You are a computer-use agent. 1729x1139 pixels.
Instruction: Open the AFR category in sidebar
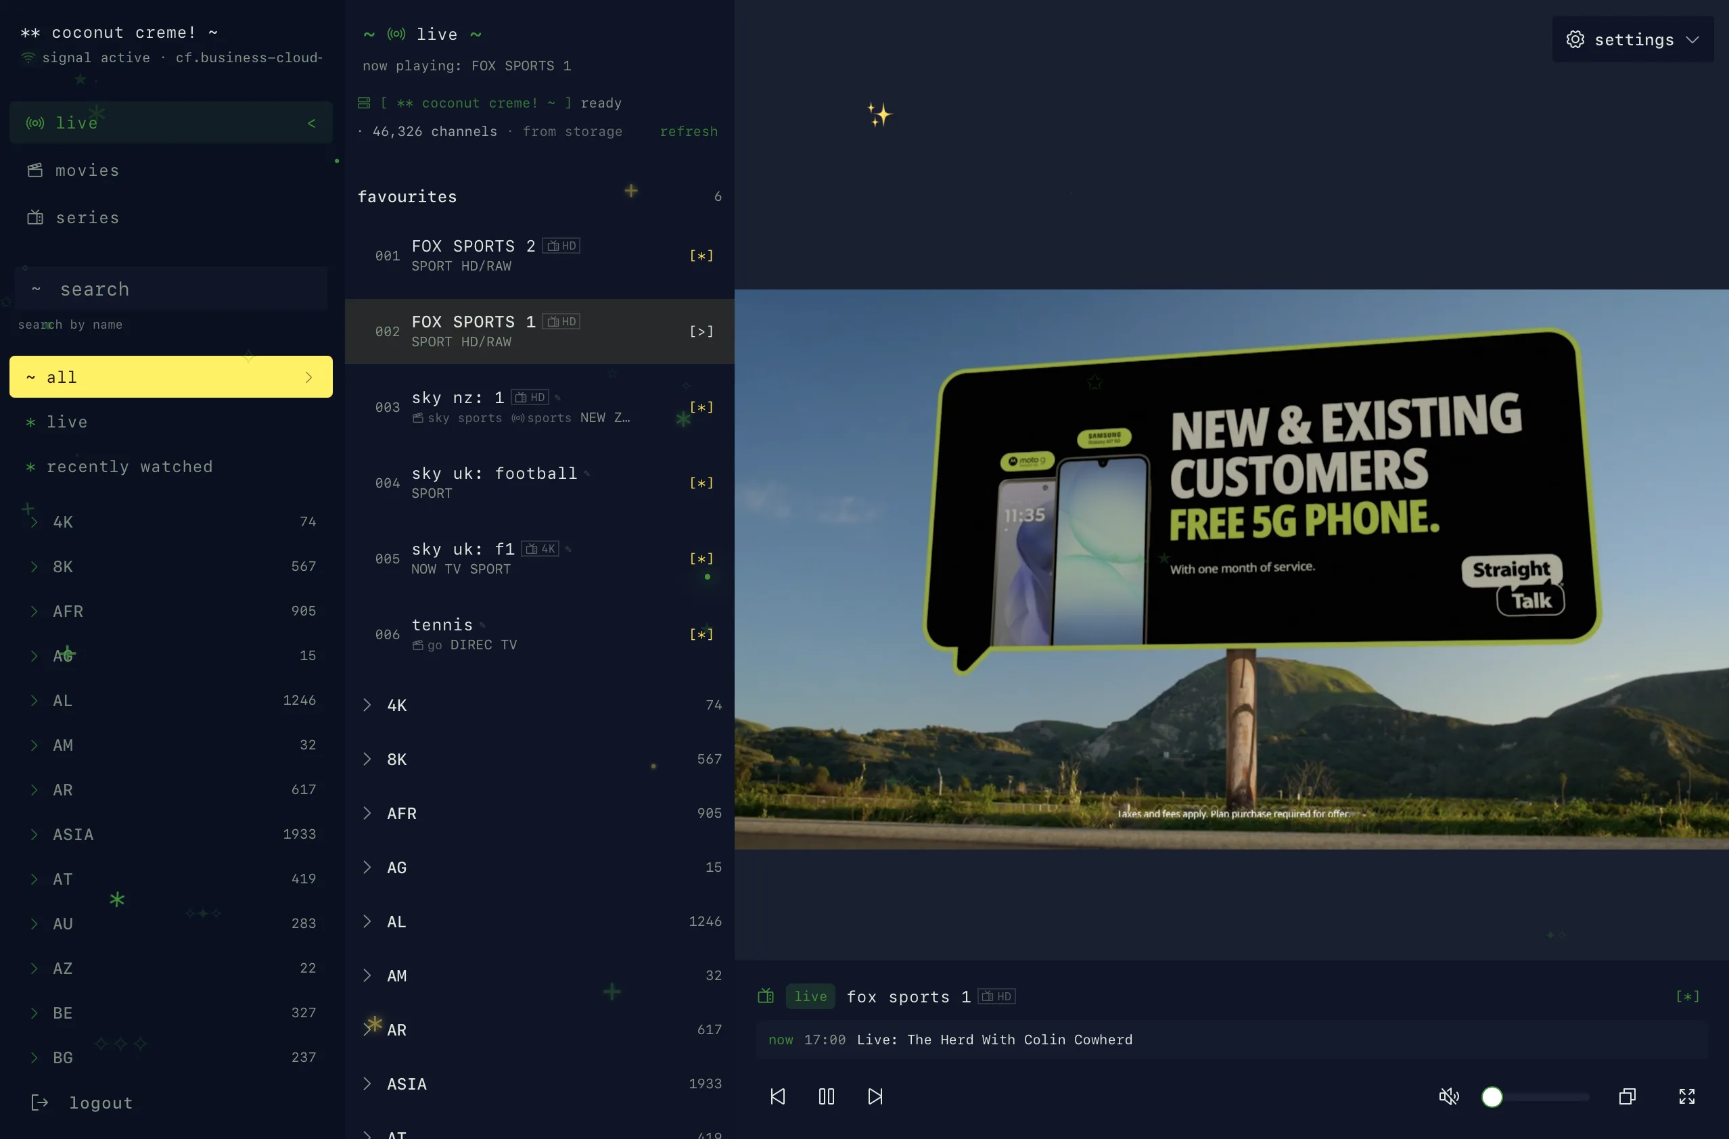point(170,611)
